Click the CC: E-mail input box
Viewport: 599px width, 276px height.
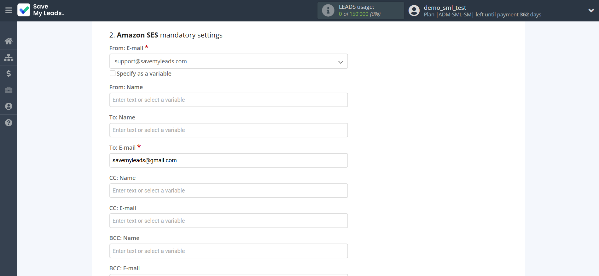(x=228, y=221)
